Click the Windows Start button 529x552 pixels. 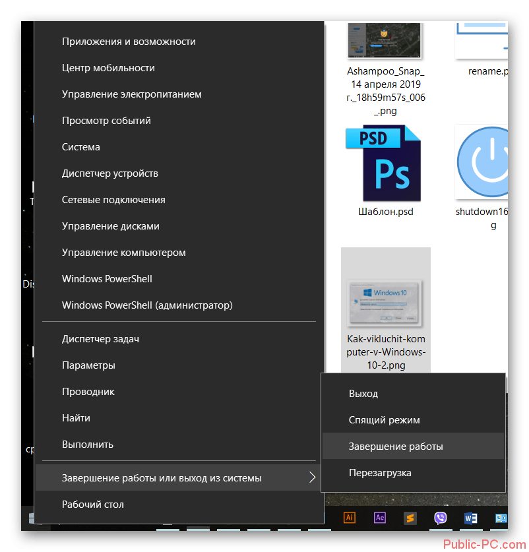30,518
